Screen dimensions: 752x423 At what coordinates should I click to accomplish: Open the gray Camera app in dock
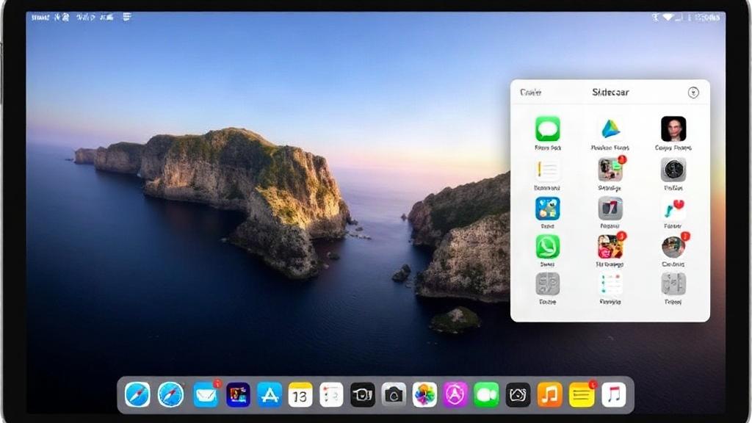point(394,394)
